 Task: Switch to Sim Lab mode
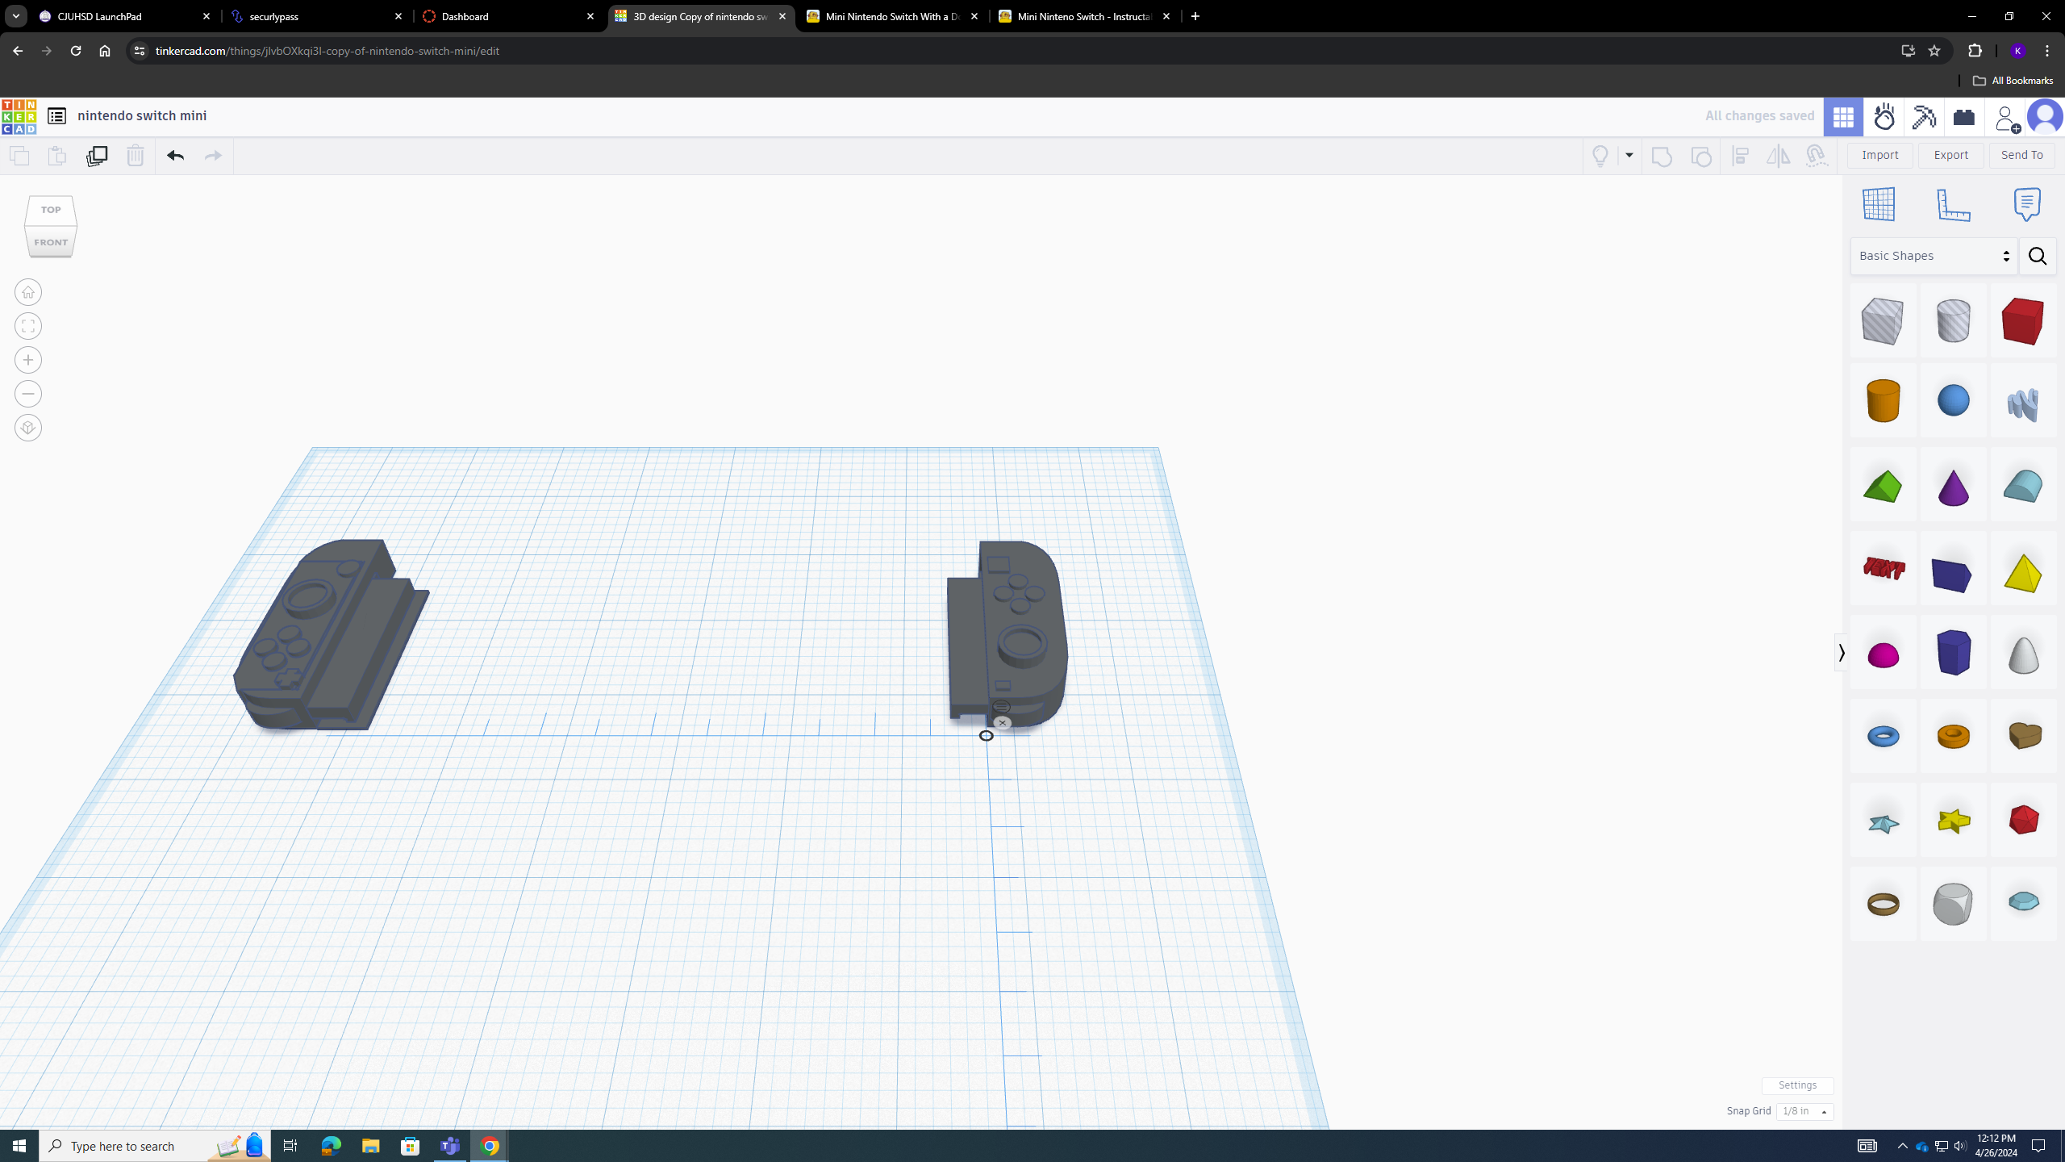pos(1884,117)
